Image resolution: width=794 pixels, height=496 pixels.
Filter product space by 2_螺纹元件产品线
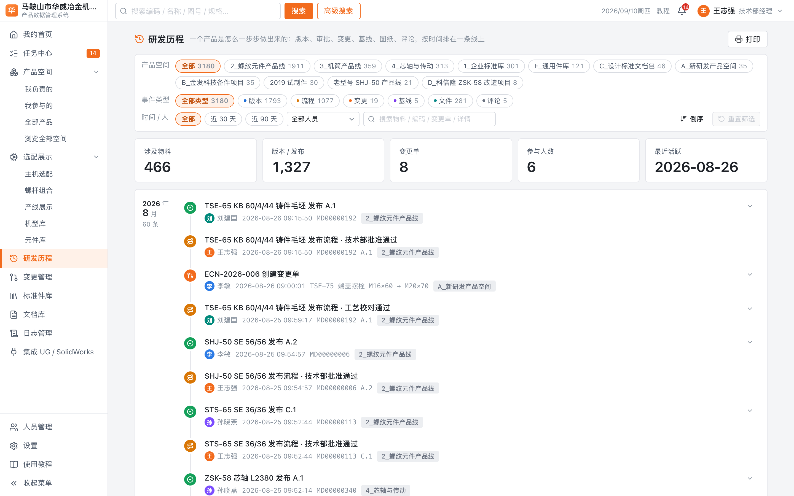tap(267, 66)
